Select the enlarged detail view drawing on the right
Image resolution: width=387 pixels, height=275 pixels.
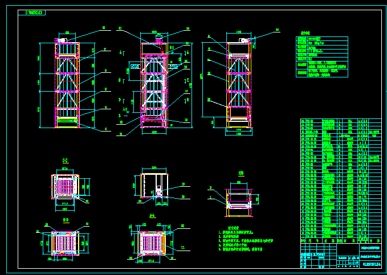click(x=239, y=203)
